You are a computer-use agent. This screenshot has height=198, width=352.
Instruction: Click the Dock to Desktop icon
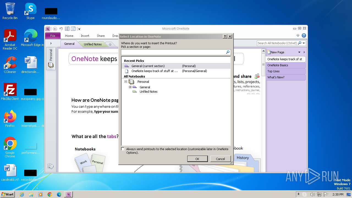coord(67,29)
